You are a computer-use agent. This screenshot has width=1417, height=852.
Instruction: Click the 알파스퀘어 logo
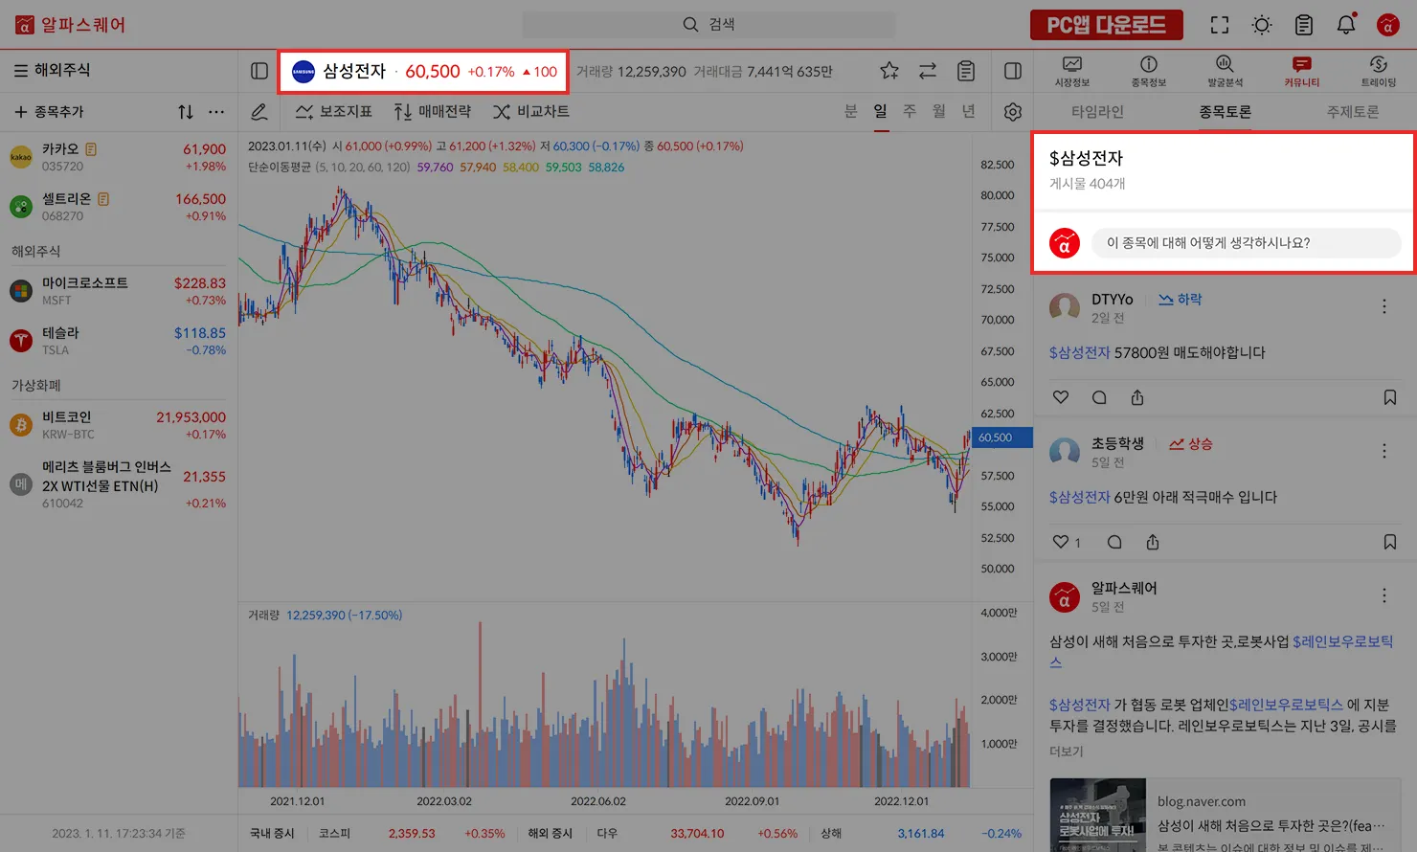[71, 25]
